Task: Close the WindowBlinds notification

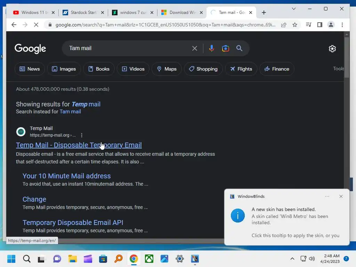Action: (341, 196)
